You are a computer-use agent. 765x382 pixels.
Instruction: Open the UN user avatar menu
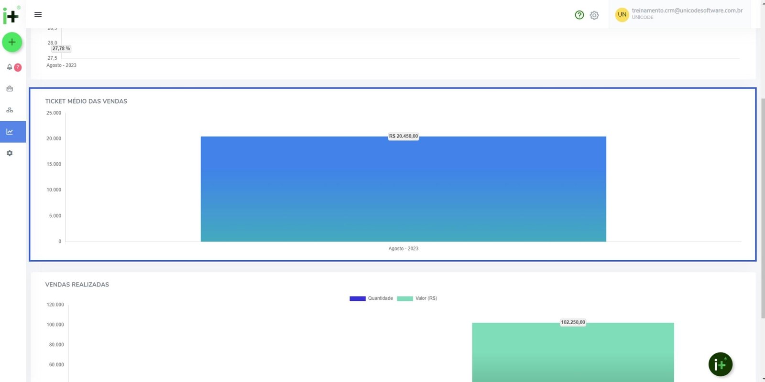click(622, 15)
